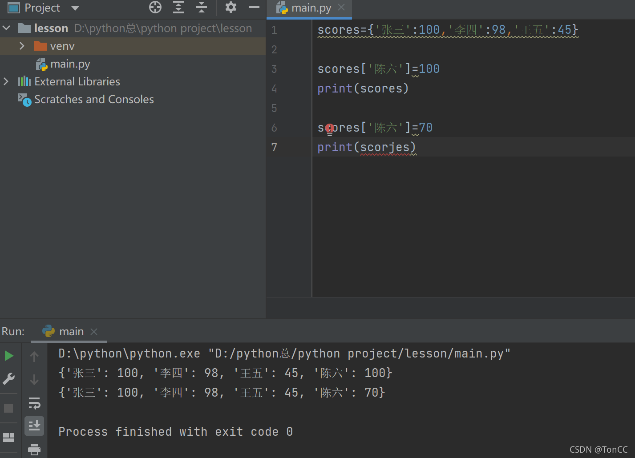Click line number 1 in the gutter
The height and width of the screenshot is (458, 635).
pyautogui.click(x=274, y=30)
